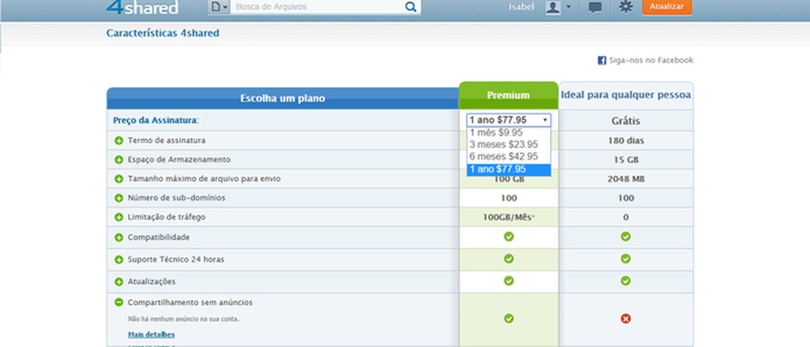Click free plan check mark for Compatibilidade
Viewport: 810px width, 347px height.
pos(626,237)
